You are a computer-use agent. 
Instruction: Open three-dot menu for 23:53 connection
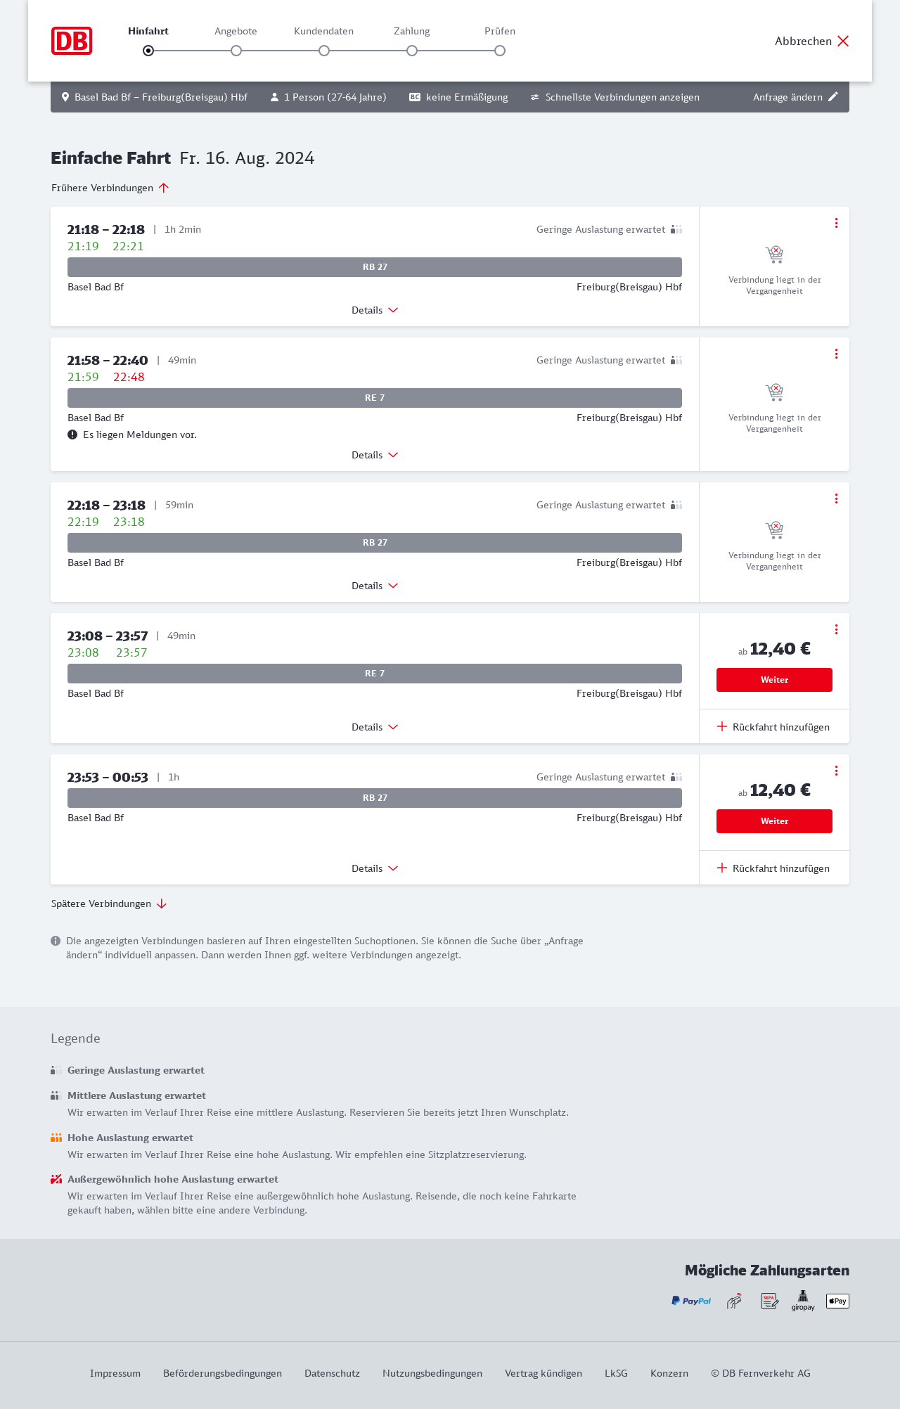(836, 771)
